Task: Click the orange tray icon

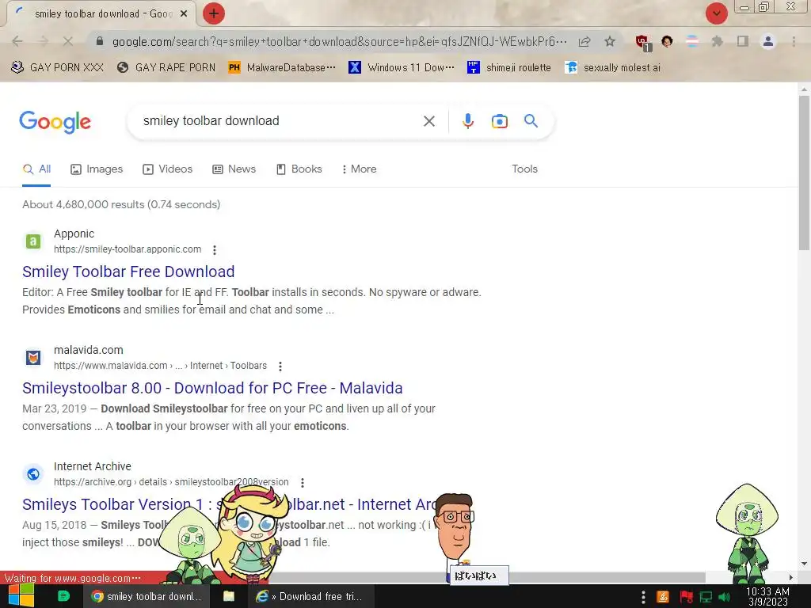Action: click(x=663, y=597)
